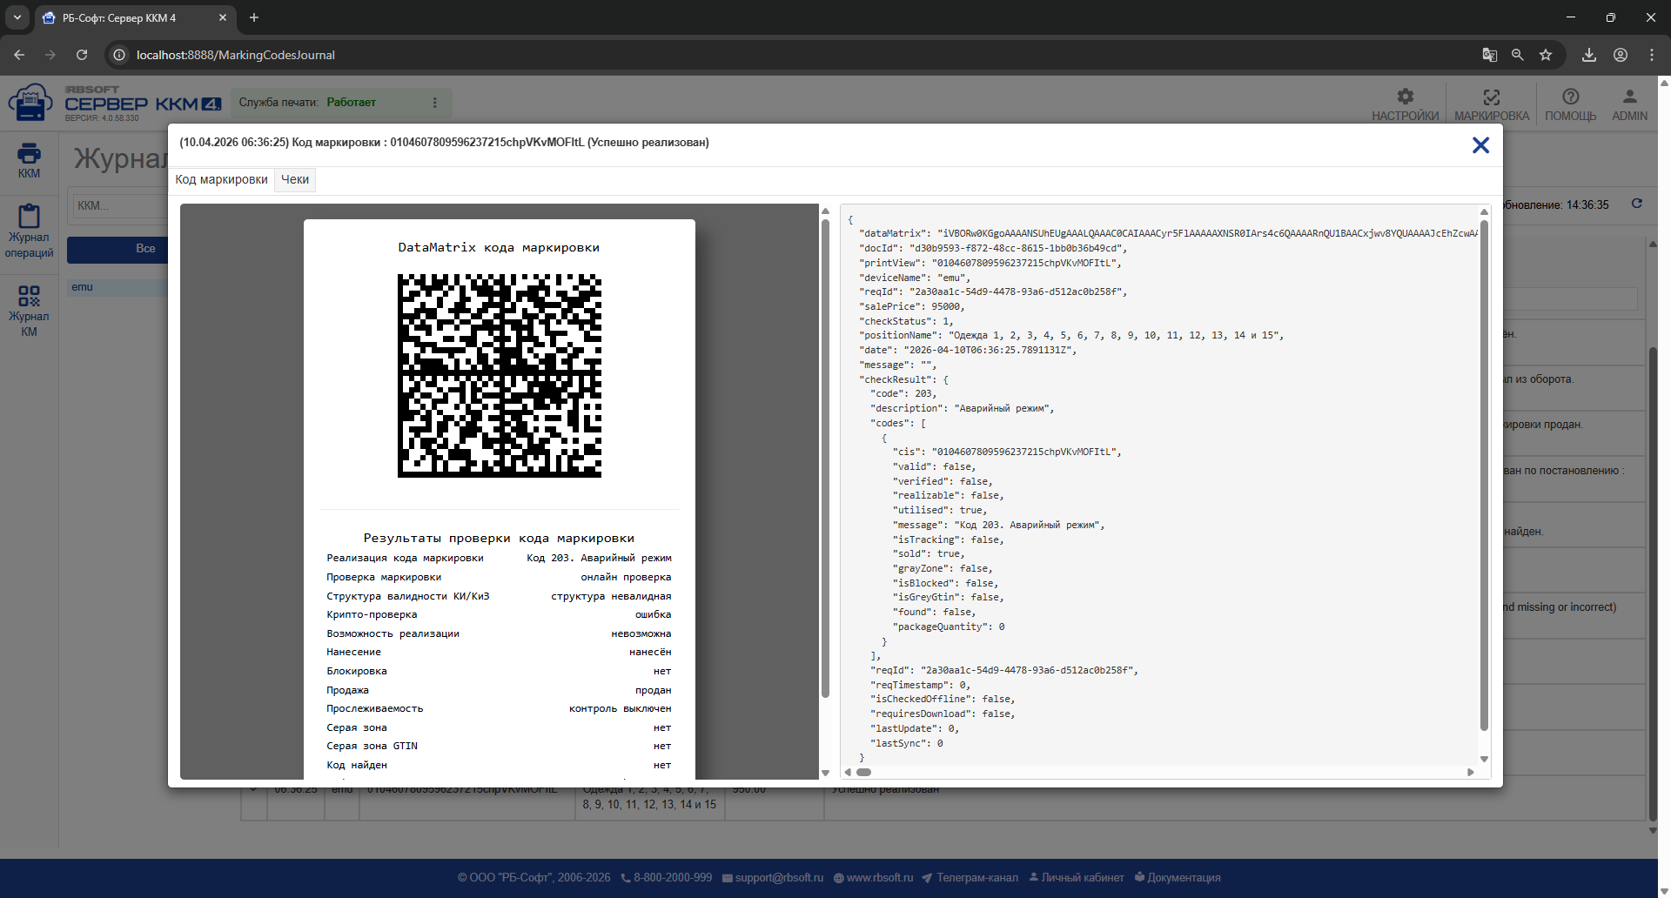Open browser tab search dropdown
This screenshot has width=1671, height=898.
(x=17, y=17)
